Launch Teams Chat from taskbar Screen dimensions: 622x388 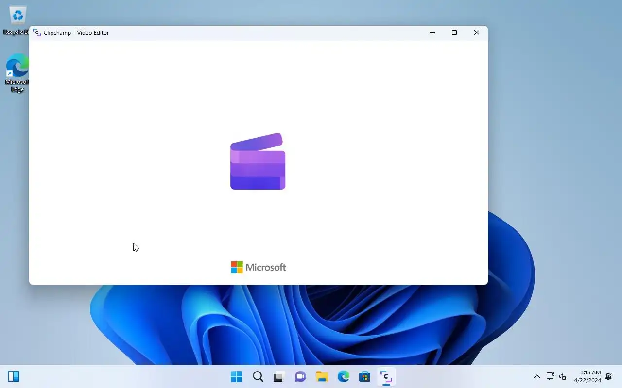(x=300, y=376)
